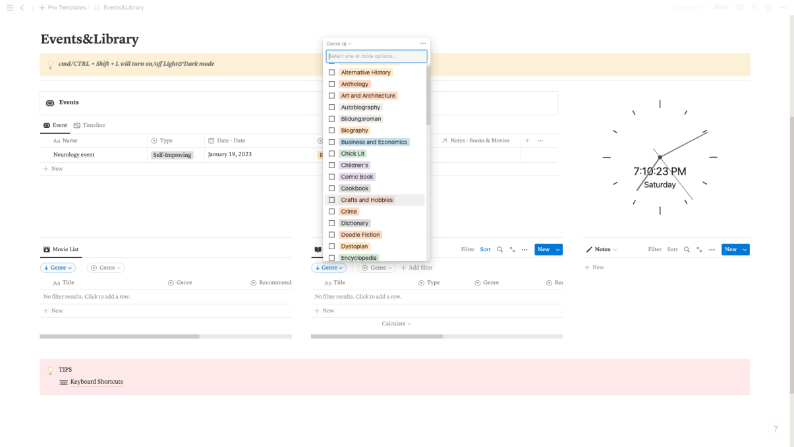Search in the library database

[499, 249]
